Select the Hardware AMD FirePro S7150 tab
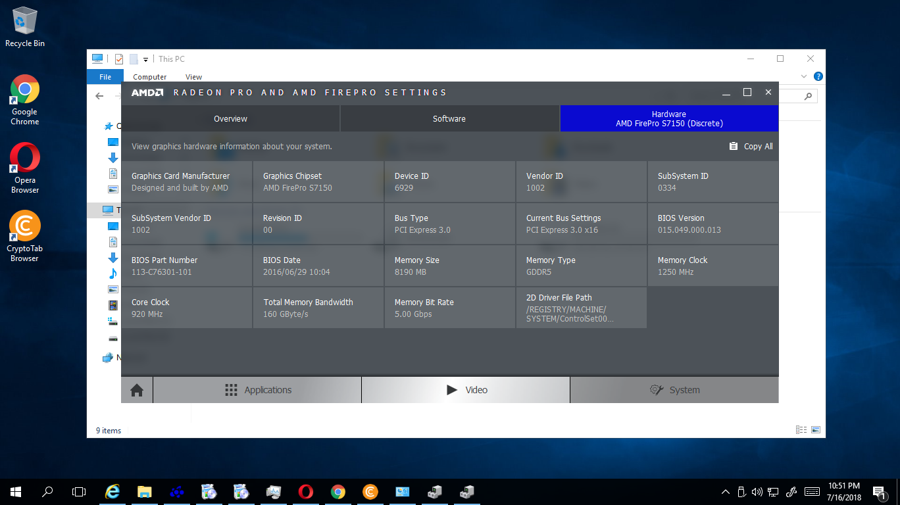 tap(669, 119)
